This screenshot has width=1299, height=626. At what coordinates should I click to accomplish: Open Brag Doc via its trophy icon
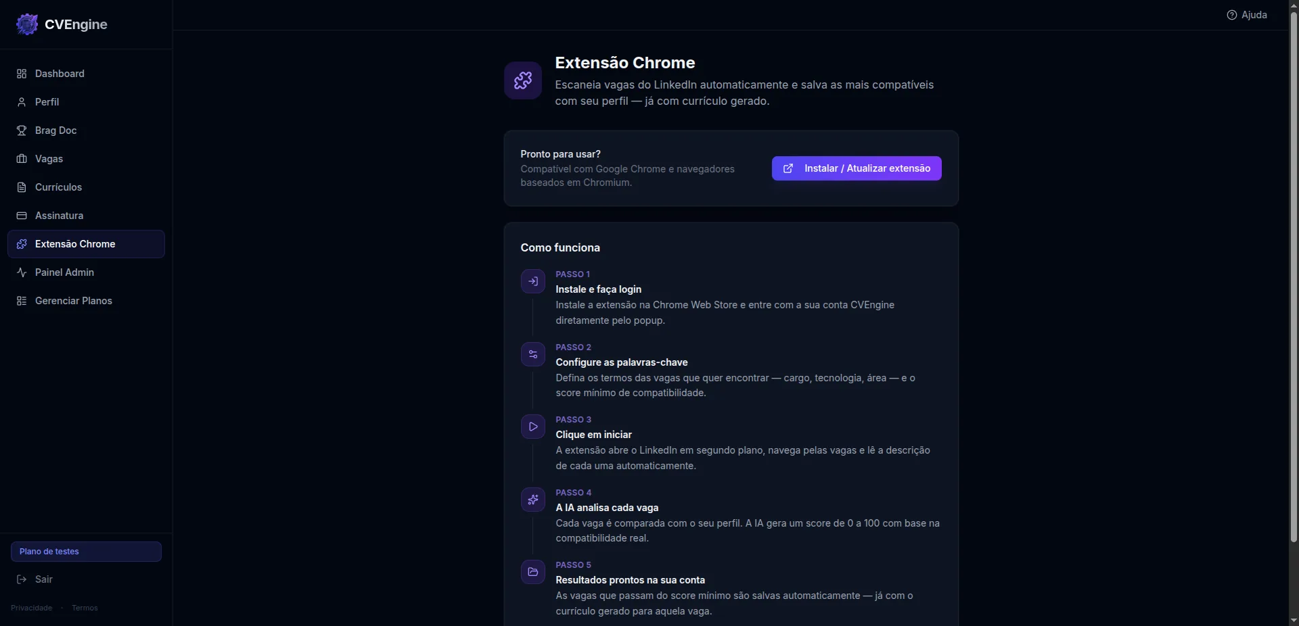[22, 130]
